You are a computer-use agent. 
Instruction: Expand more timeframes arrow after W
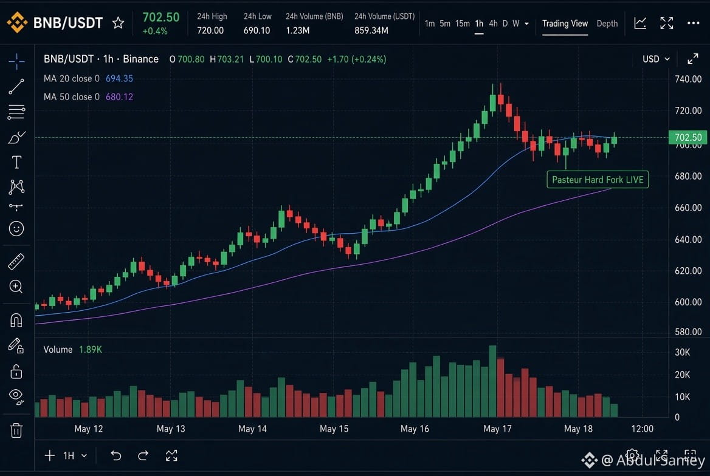click(526, 24)
